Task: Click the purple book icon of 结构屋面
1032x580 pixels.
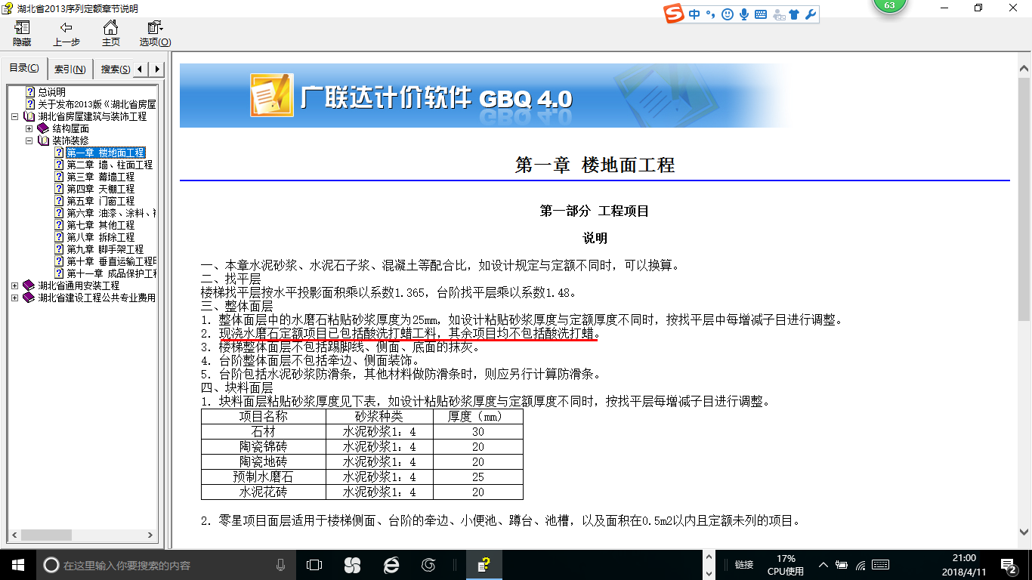Action: coord(43,128)
